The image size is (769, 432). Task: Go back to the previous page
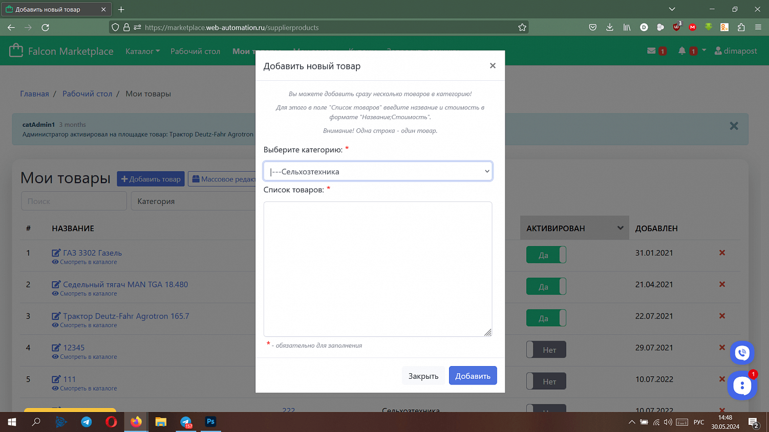point(11,28)
